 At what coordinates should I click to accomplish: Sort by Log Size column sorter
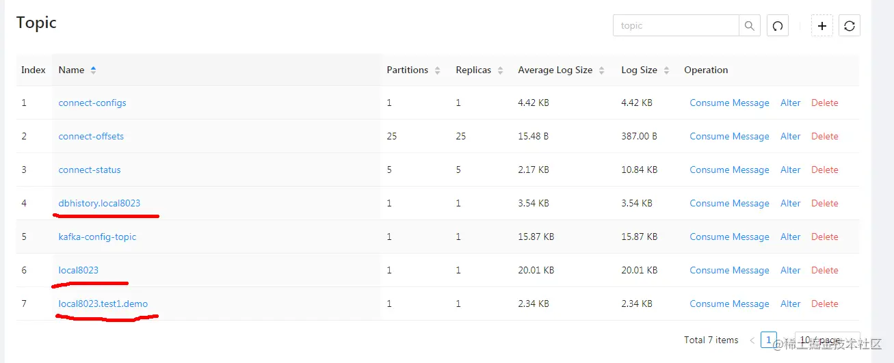[666, 70]
